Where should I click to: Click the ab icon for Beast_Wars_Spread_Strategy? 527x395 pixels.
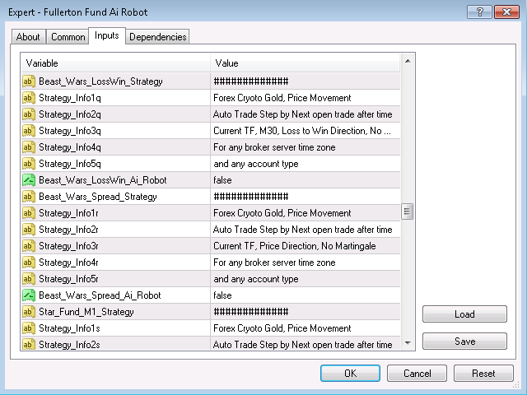[29, 197]
